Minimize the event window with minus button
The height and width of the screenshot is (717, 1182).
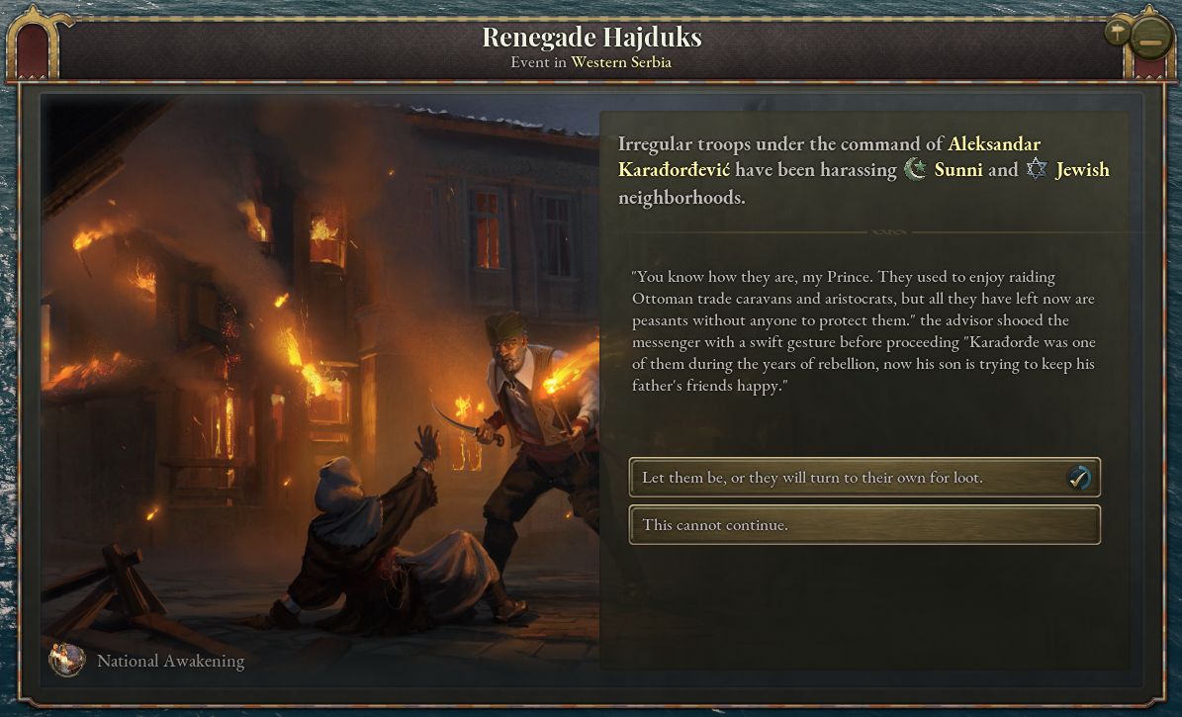tap(1150, 39)
